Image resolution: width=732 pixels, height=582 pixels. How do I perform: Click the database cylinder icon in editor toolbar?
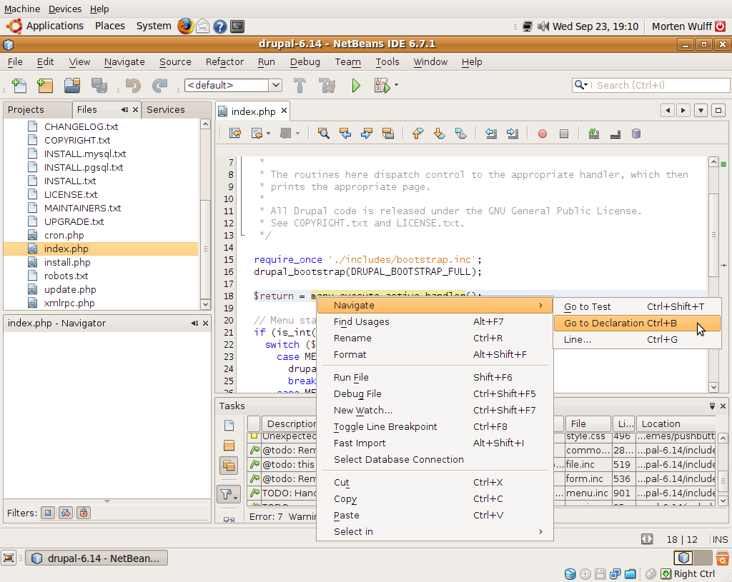(x=635, y=134)
